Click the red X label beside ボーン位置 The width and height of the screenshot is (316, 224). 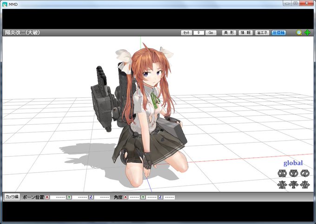click(x=47, y=197)
